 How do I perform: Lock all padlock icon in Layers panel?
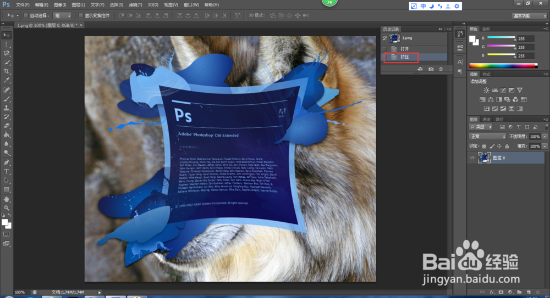click(507, 147)
